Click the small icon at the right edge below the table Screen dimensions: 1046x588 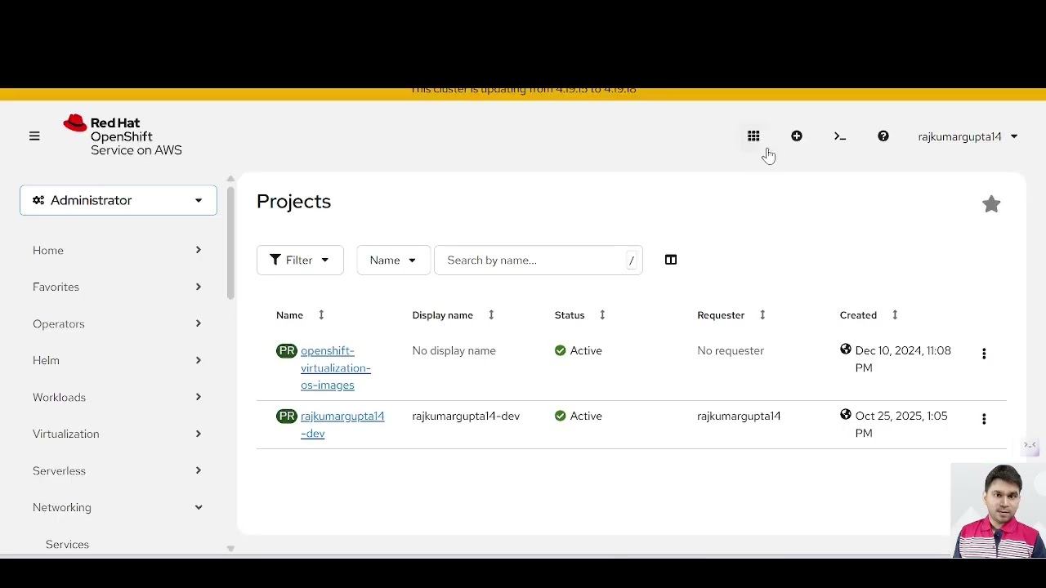[1030, 447]
